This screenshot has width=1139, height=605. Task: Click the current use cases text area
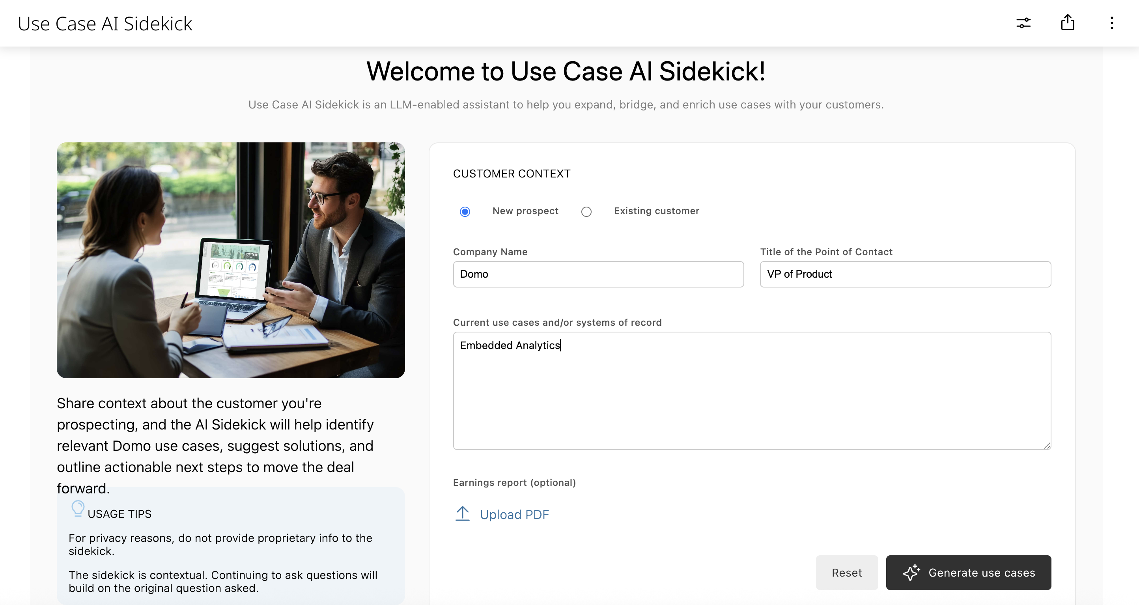[752, 390]
